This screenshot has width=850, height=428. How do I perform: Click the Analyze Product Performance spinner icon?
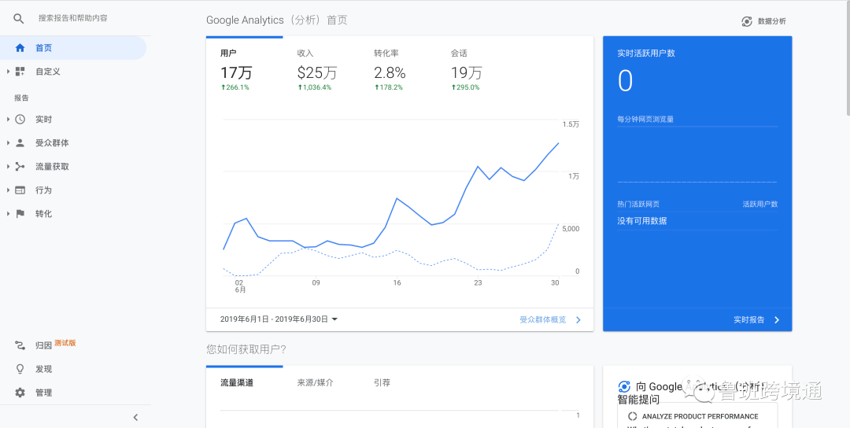click(x=632, y=417)
